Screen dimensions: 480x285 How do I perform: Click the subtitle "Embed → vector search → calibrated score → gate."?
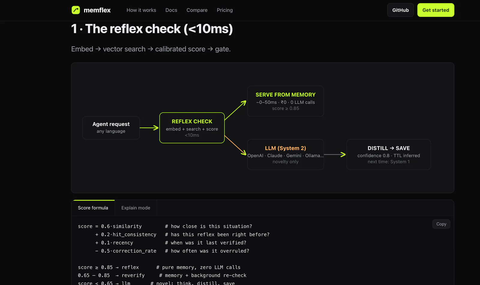(x=151, y=49)
